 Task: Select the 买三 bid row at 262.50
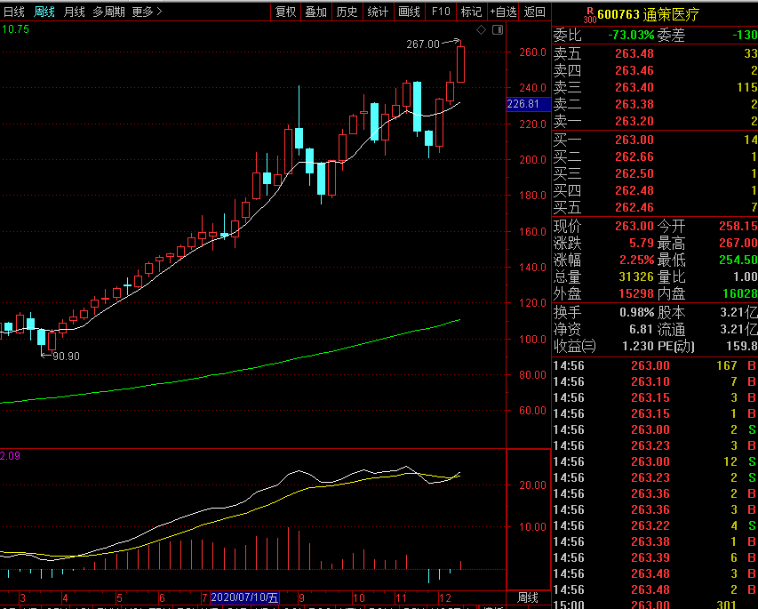(655, 173)
